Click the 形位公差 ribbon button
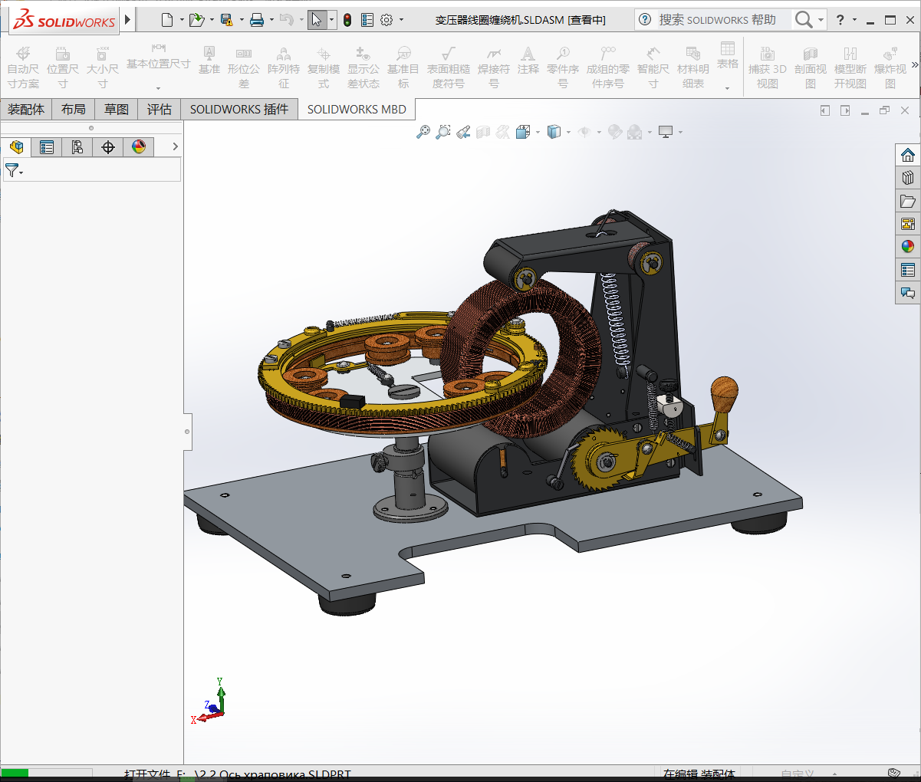Image resolution: width=921 pixels, height=782 pixels. point(244,67)
